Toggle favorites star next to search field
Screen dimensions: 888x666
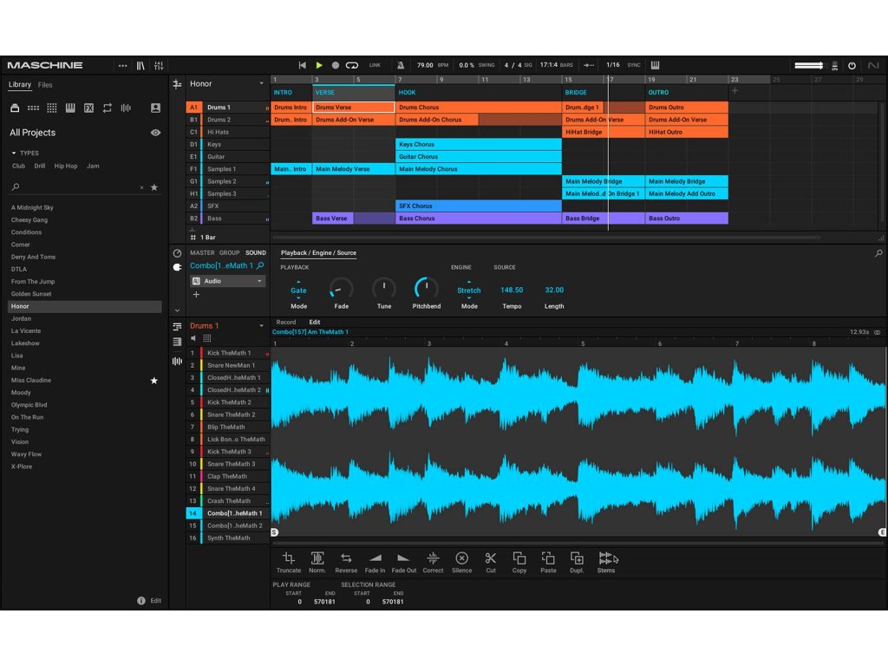[154, 187]
